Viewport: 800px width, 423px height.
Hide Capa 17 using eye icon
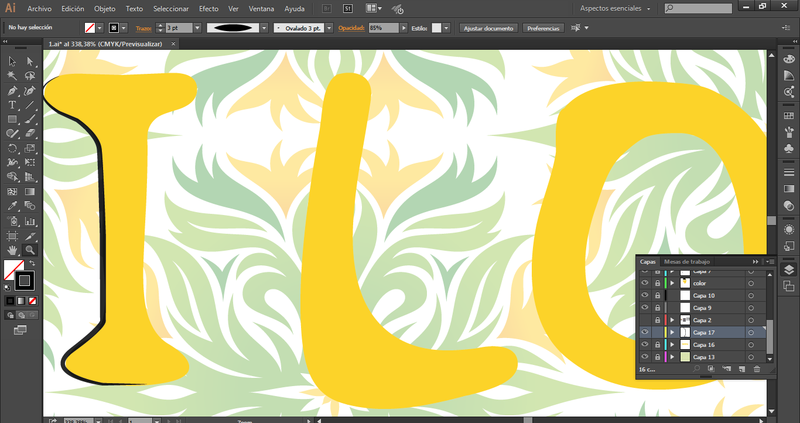(644, 332)
